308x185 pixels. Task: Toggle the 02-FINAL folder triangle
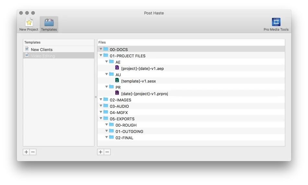click(x=106, y=137)
